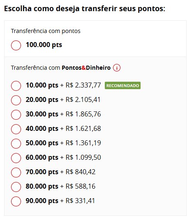Click the 'Transferência com pontos' section title
This screenshot has width=194, height=220.
46,31
